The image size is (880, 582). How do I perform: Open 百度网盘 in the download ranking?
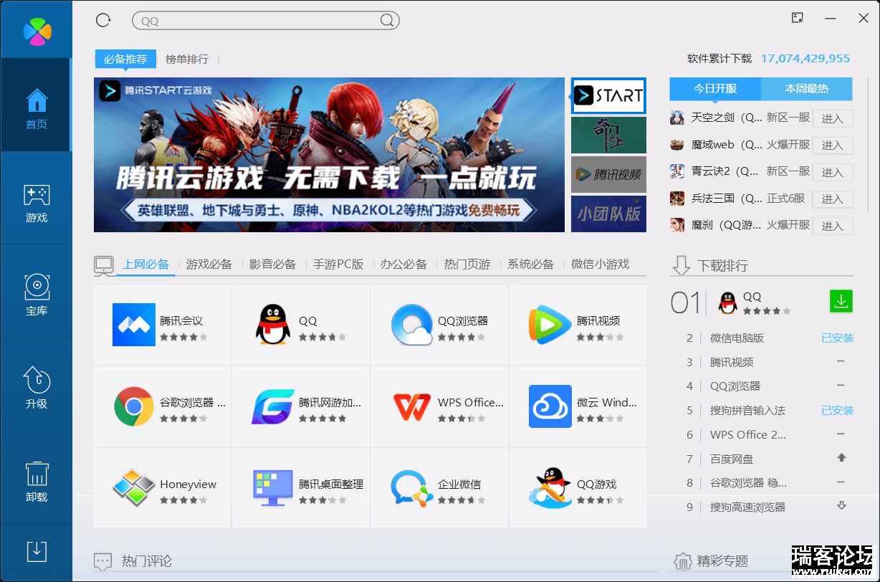pyautogui.click(x=732, y=459)
